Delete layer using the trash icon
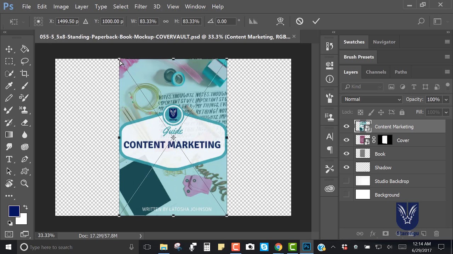The height and width of the screenshot is (254, 453). click(436, 234)
